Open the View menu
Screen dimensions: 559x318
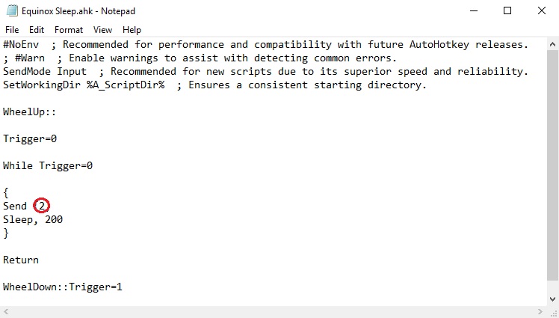[x=102, y=30]
